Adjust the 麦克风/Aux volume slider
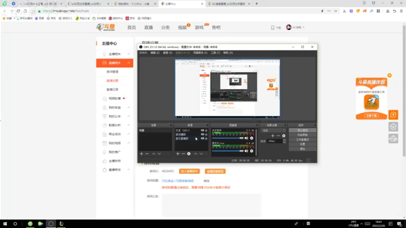406x228 pixels. (x=228, y=151)
